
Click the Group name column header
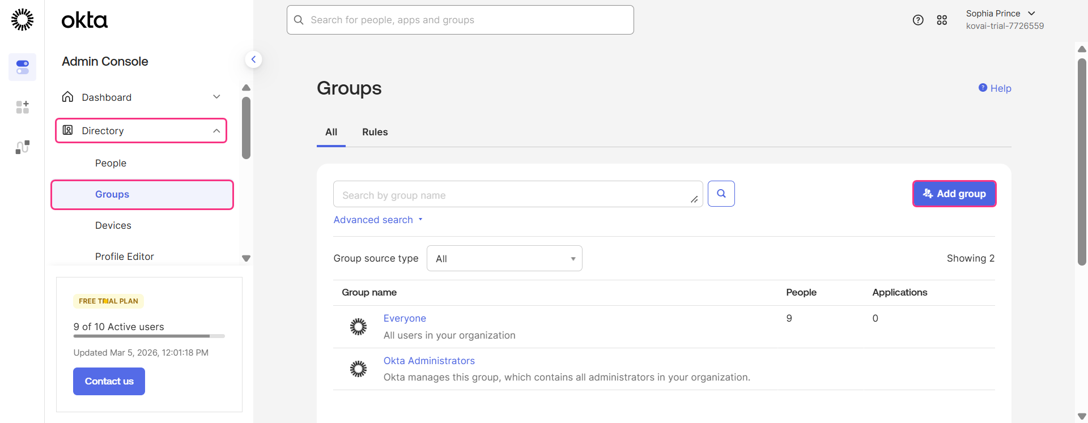pyautogui.click(x=369, y=292)
